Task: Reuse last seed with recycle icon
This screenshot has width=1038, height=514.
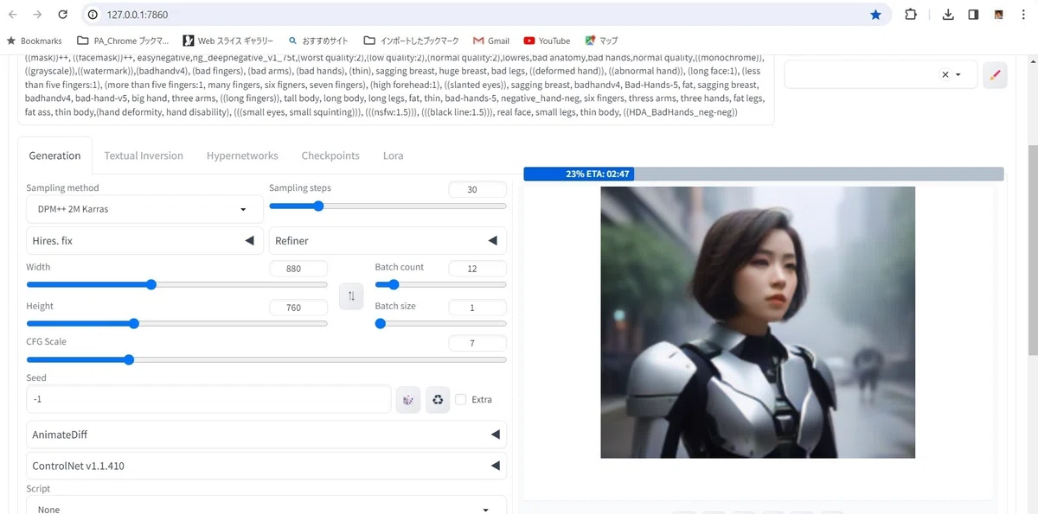Action: coord(438,399)
